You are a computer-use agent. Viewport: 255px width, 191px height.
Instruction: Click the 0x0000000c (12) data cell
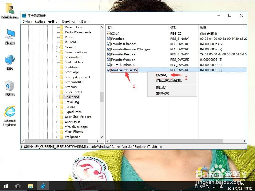pos(212,44)
